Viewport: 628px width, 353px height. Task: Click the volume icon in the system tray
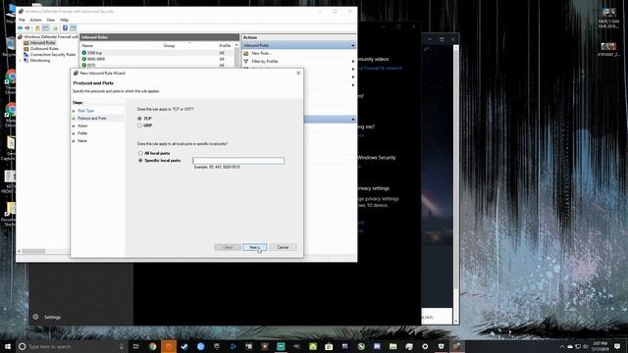pyautogui.click(x=586, y=346)
